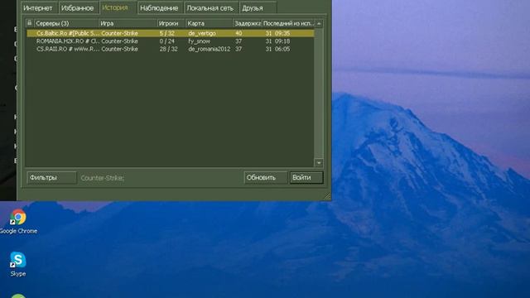Click the list's scroll up arrow

point(319,23)
